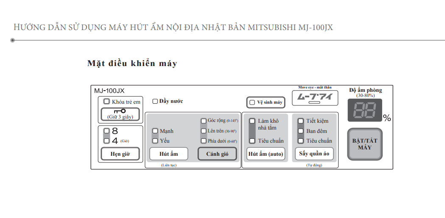Toggle the Vệ sinh máy checkbox
The height and width of the screenshot is (218, 445).
pos(252,102)
